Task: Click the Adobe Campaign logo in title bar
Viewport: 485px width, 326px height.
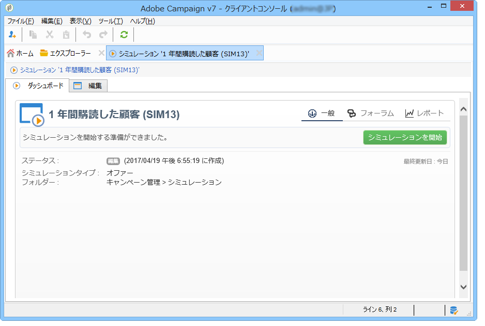Action: click(10, 8)
